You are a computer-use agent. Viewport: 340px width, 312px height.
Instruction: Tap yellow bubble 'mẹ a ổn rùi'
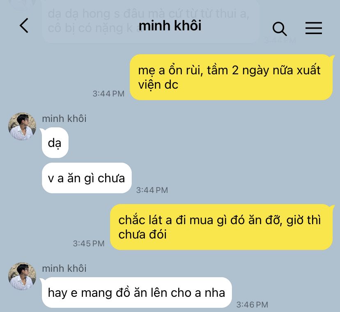231,77
